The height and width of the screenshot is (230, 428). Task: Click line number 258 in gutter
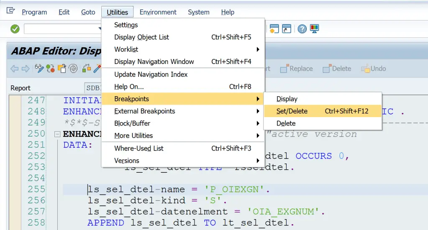[x=36, y=223]
